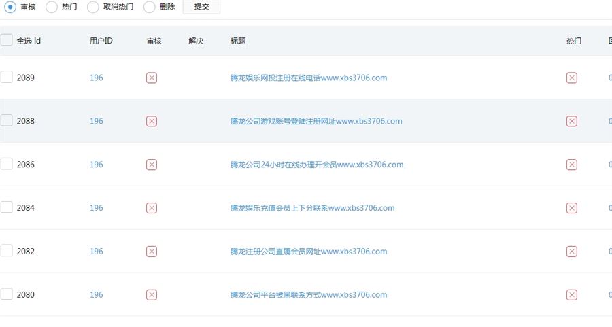Click the 热门 X icon in row 2082
Viewport: 612px width, 327px height.
pos(571,252)
